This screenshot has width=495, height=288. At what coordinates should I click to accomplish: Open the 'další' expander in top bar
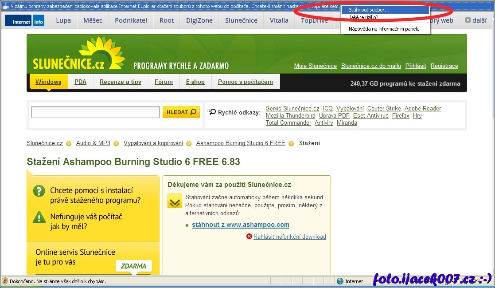(475, 20)
